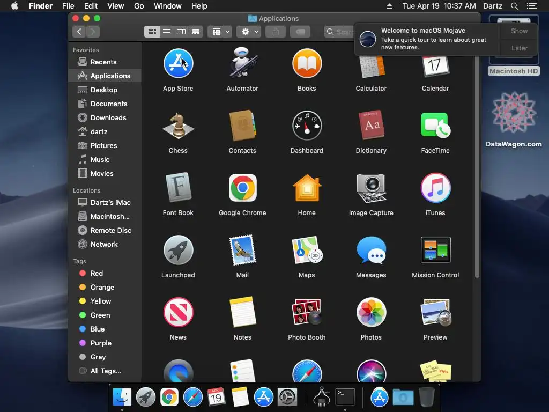The height and width of the screenshot is (412, 549).
Task: Open the Dictionary app icon
Action: point(371,125)
